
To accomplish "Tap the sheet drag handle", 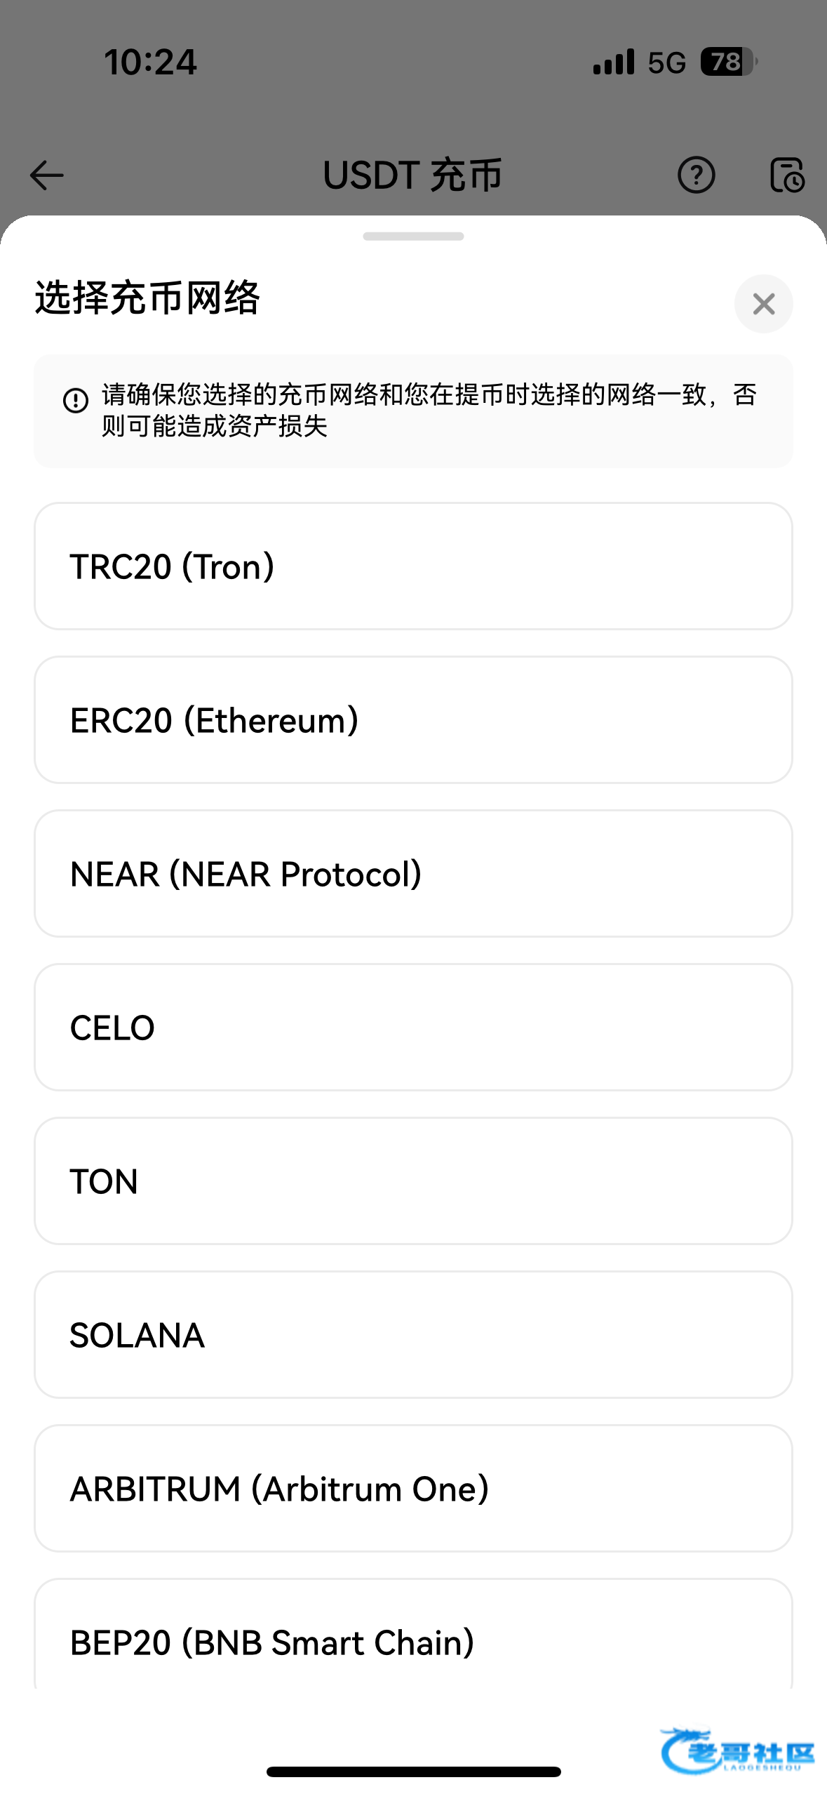I will (413, 237).
